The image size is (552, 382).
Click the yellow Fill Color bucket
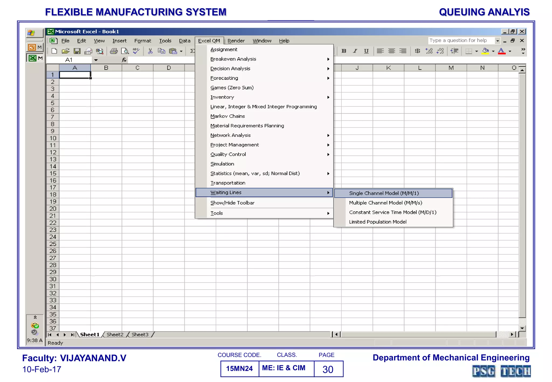pyautogui.click(x=485, y=51)
